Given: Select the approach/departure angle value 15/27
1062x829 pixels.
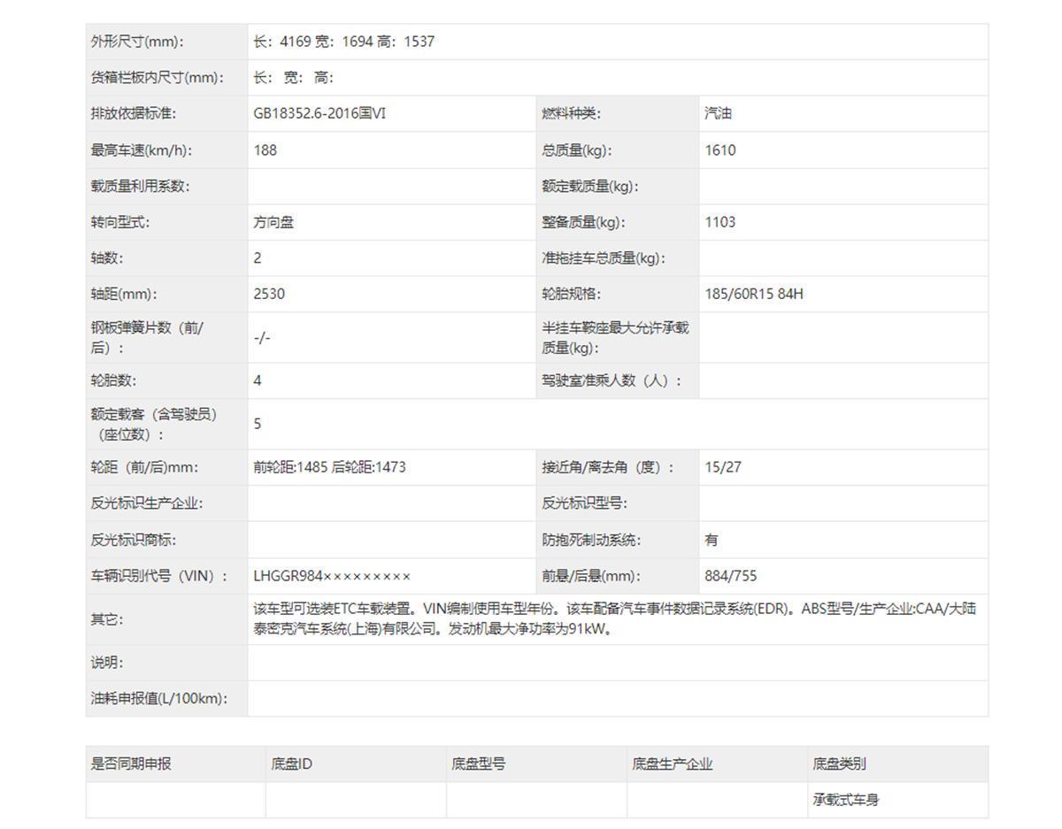Looking at the screenshot, I should coord(723,467).
